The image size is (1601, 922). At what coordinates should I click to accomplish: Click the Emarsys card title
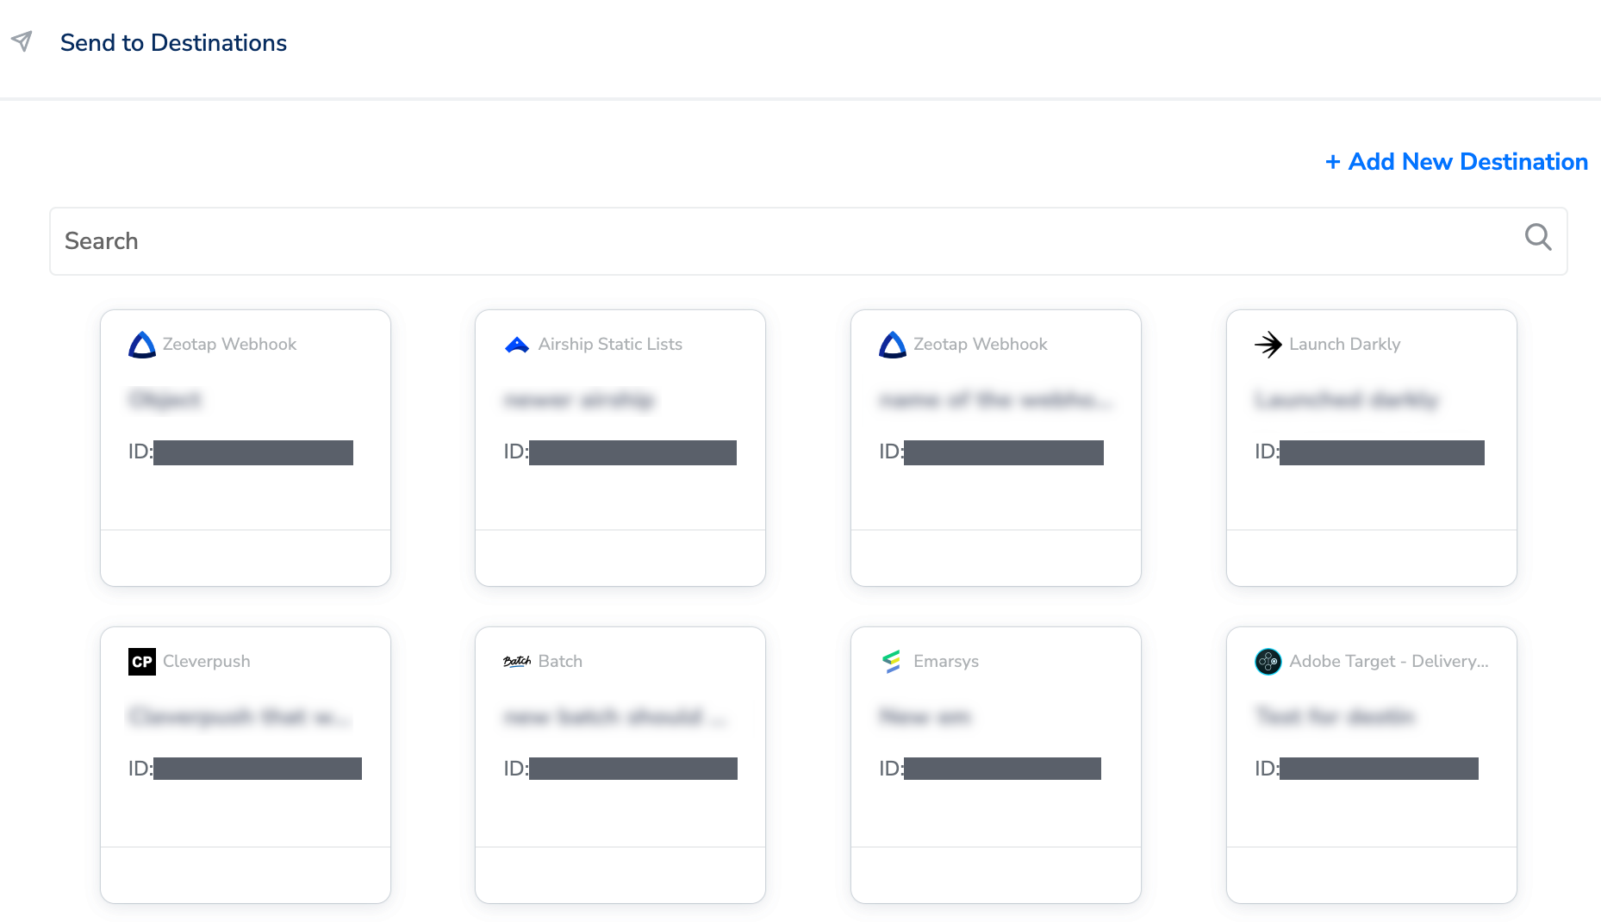946,662
